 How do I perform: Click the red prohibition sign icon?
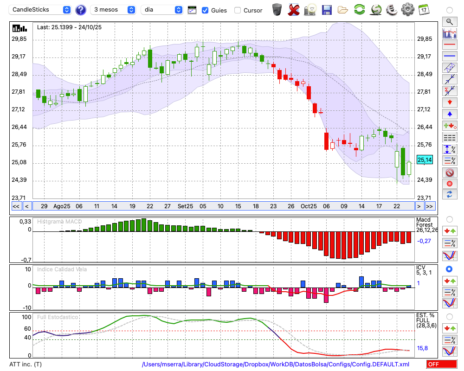click(450, 172)
